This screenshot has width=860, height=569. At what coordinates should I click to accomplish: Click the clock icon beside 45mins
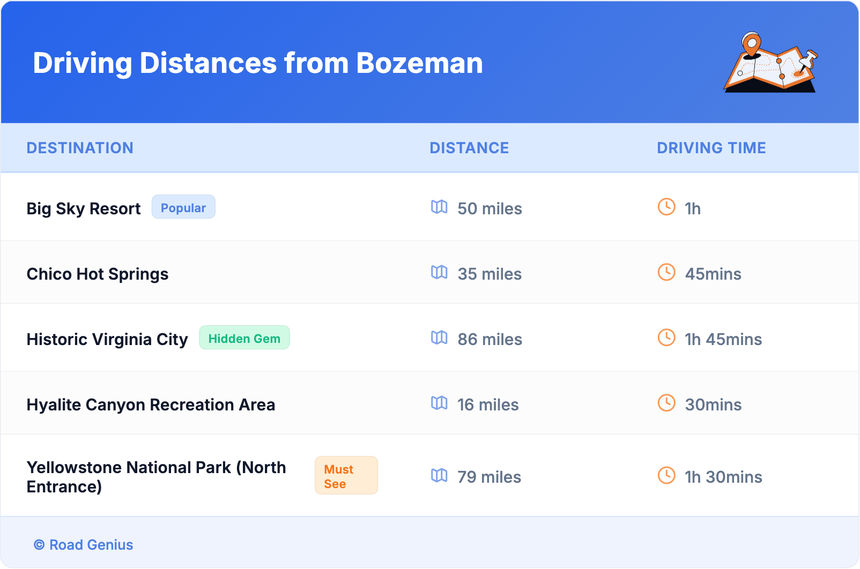666,272
